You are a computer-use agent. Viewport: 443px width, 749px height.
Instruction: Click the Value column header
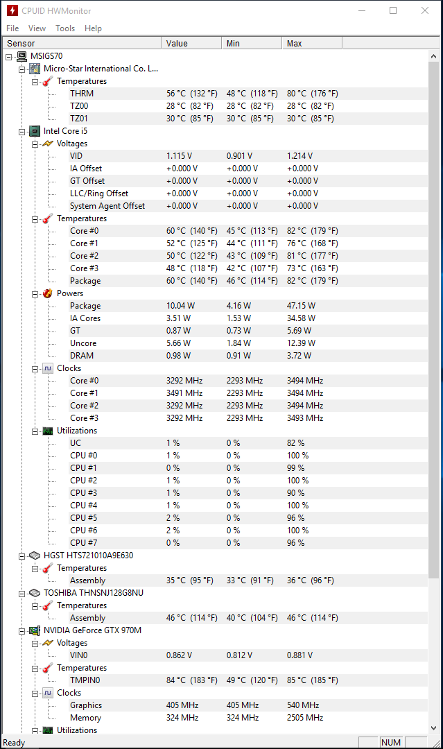coord(191,44)
